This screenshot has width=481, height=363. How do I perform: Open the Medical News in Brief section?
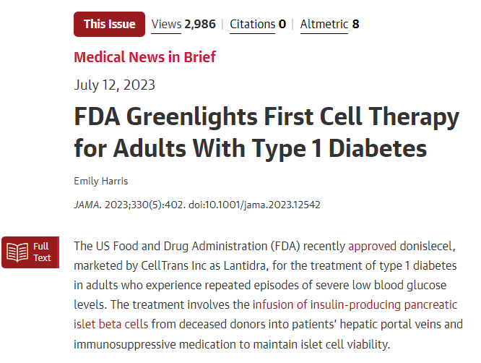pos(144,57)
